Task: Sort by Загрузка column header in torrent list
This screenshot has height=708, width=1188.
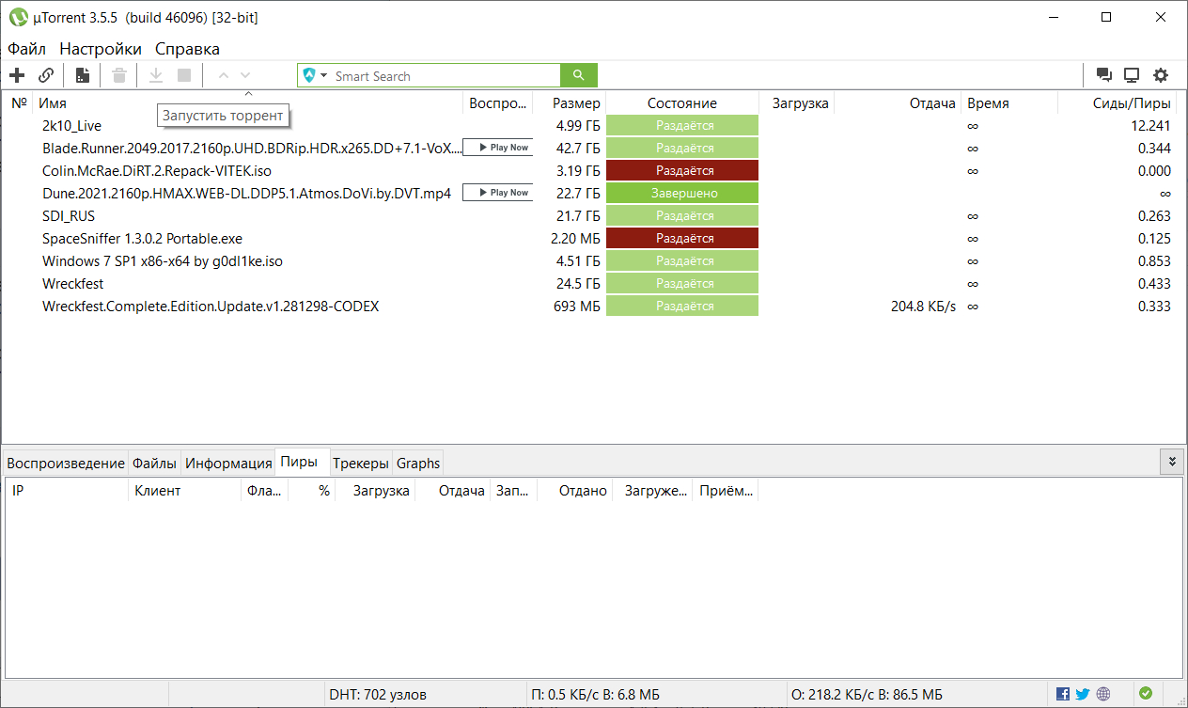Action: (x=796, y=103)
